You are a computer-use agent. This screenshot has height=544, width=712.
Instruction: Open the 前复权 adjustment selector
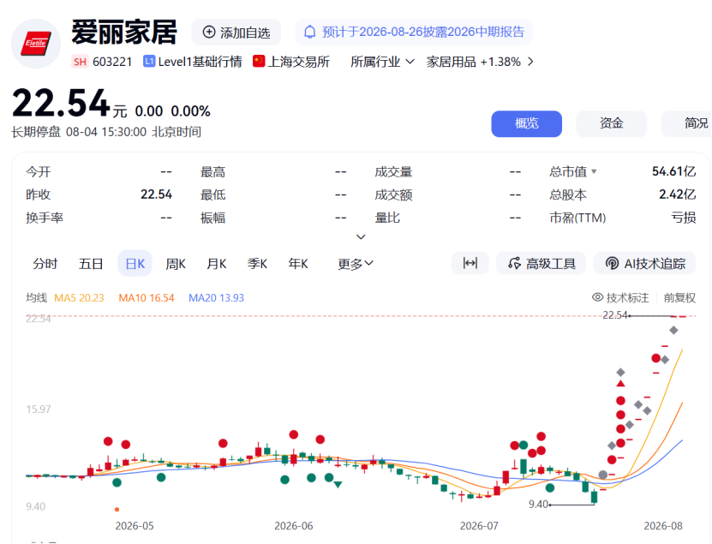pyautogui.click(x=679, y=298)
